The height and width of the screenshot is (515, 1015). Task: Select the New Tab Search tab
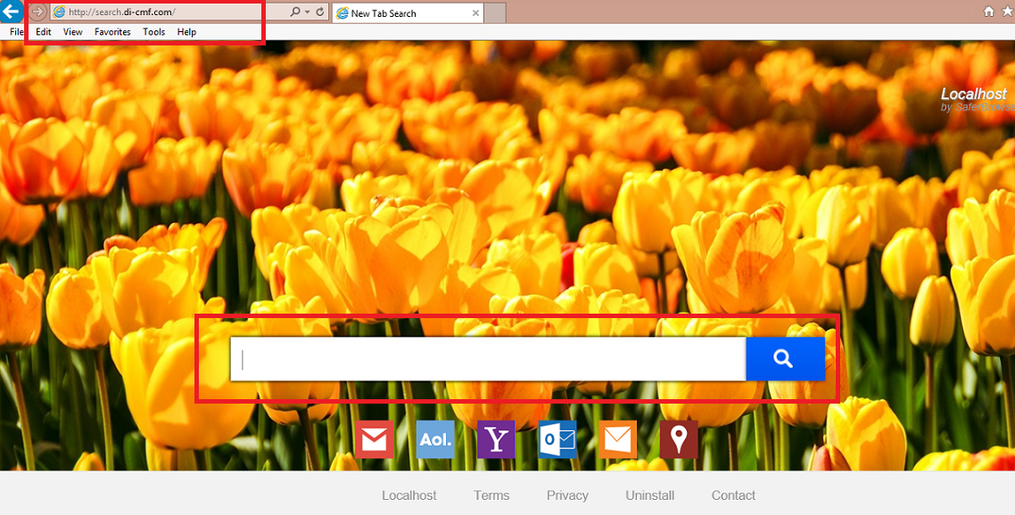pos(408,13)
